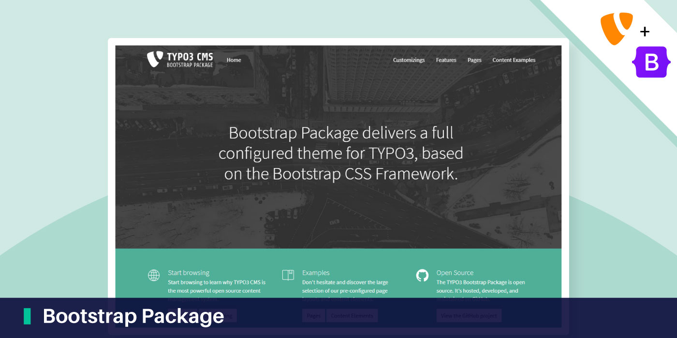Click the orange TYPO3 shield logo
677x338 pixels.
point(617,29)
